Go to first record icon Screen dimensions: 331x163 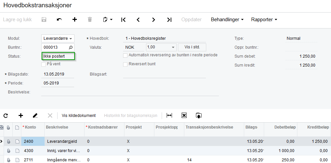pyautogui.click(x=123, y=20)
